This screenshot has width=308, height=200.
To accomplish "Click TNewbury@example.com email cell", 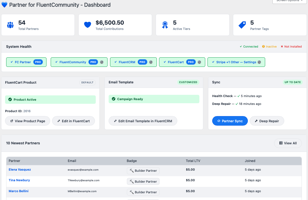I will pyautogui.click(x=83, y=180).
